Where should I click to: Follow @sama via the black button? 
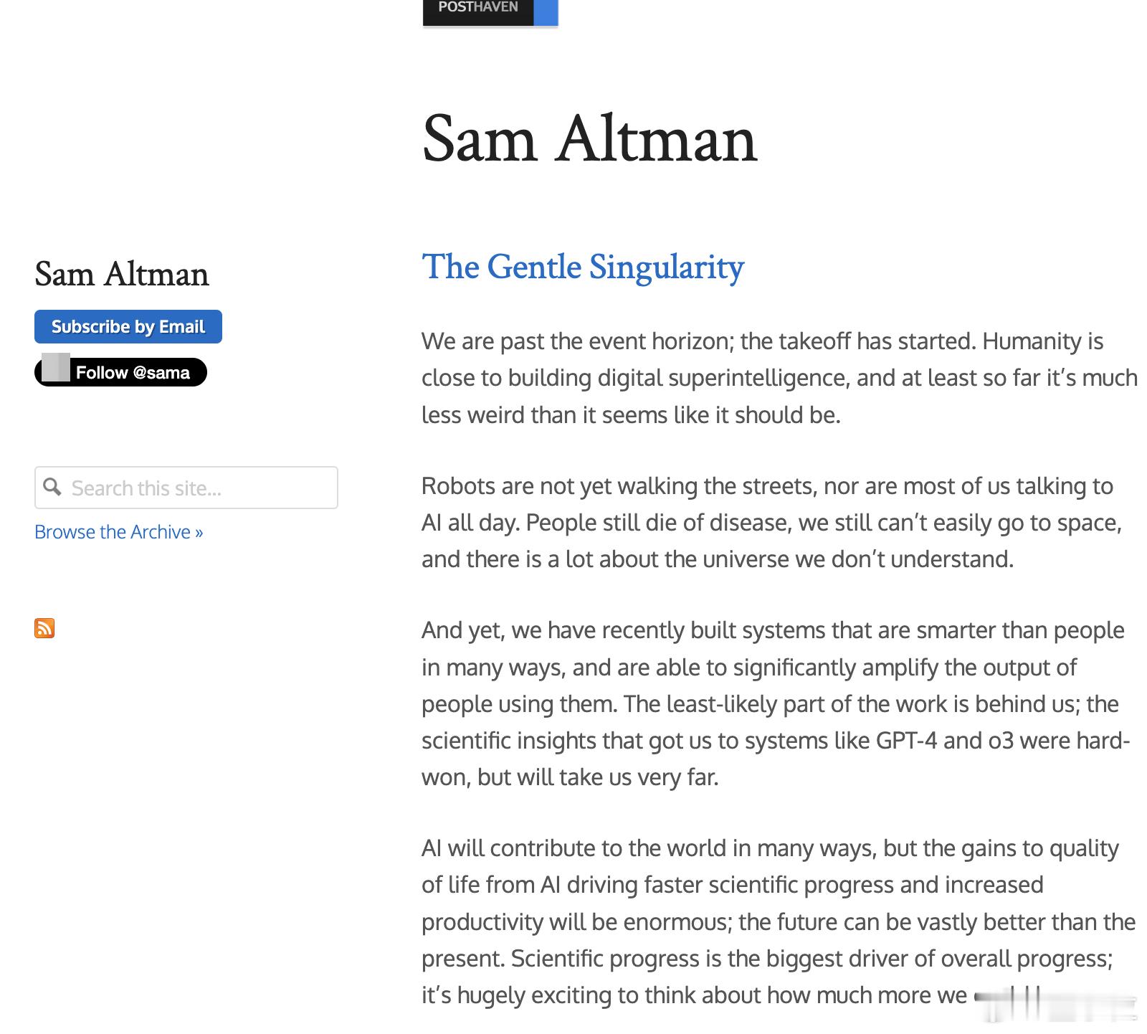coord(120,372)
